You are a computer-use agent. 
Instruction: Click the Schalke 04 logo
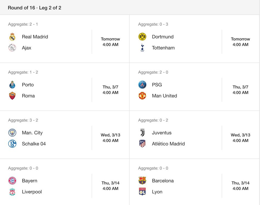[x=12, y=144]
